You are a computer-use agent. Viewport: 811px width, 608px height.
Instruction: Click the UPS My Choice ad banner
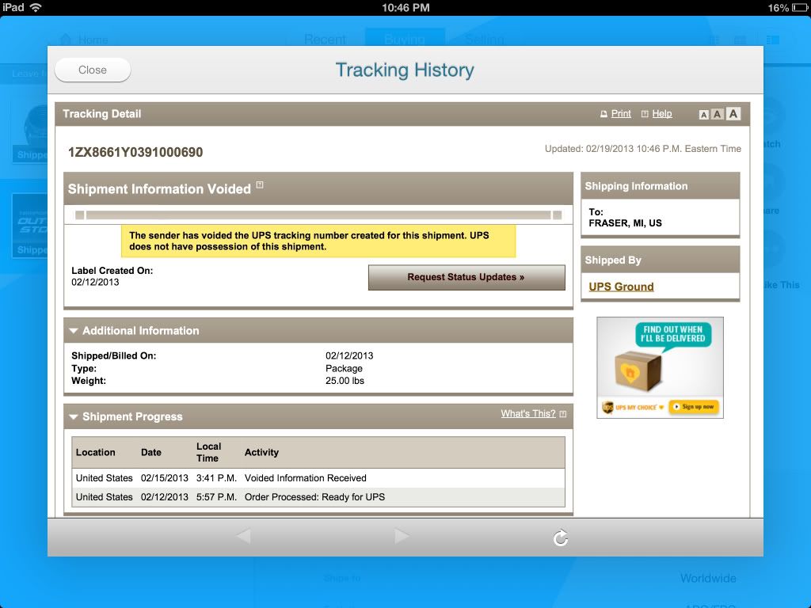660,367
